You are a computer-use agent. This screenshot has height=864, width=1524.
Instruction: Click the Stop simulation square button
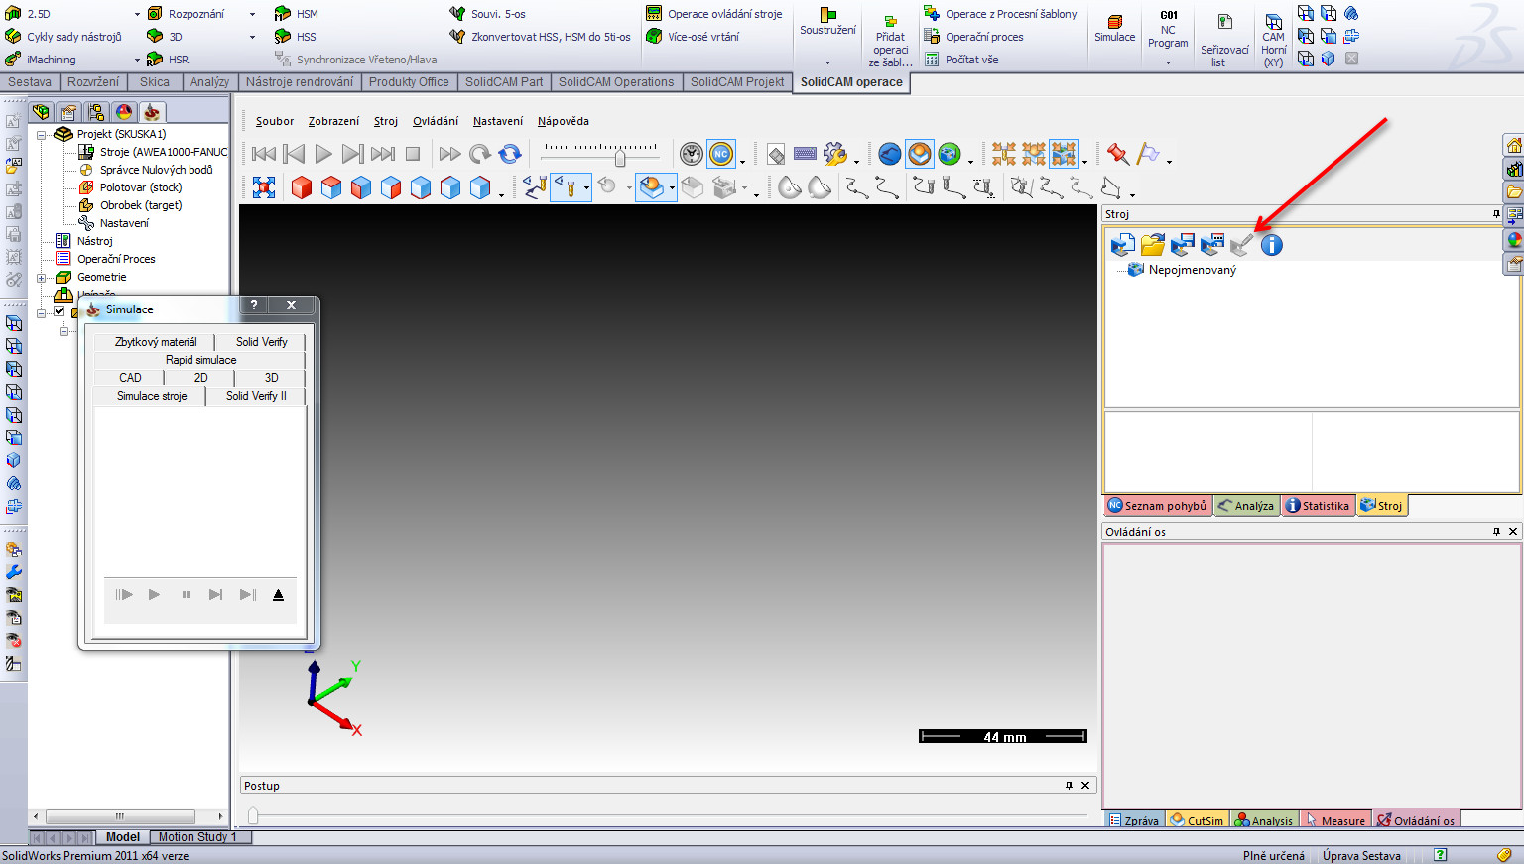coord(413,154)
